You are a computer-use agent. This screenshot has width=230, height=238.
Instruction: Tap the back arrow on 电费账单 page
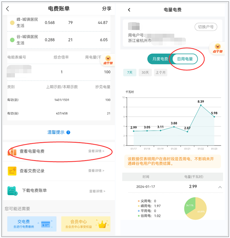7,9
